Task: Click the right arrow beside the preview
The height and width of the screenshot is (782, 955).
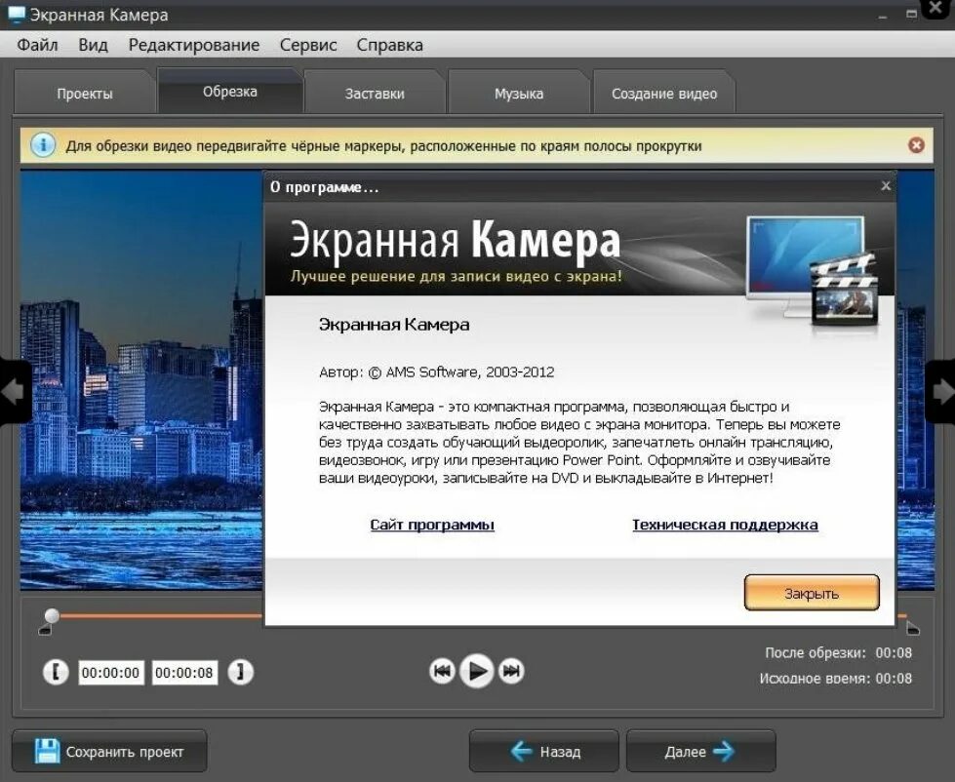Action: tap(941, 391)
